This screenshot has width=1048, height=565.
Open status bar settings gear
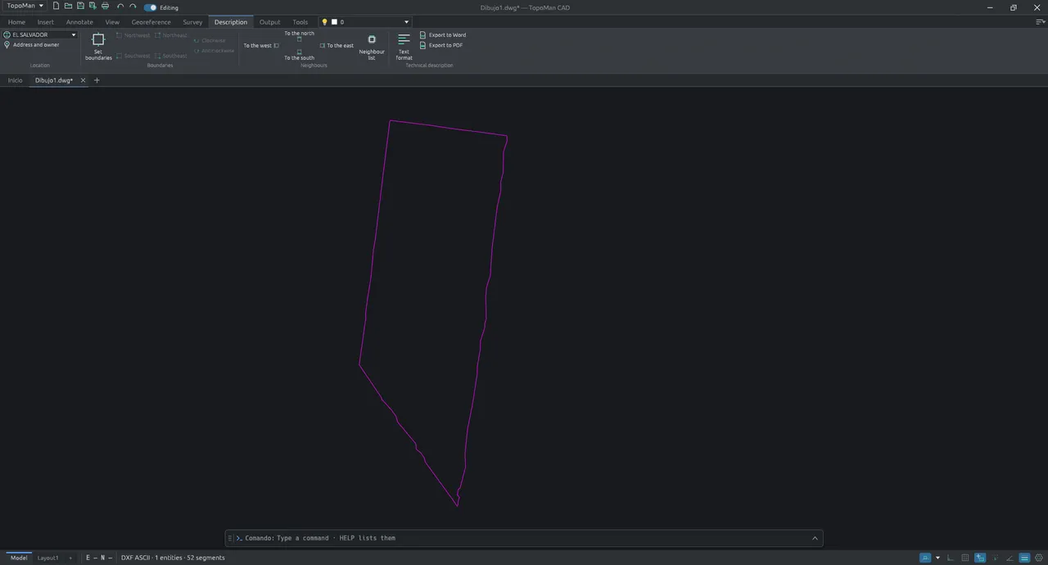coord(1039,558)
